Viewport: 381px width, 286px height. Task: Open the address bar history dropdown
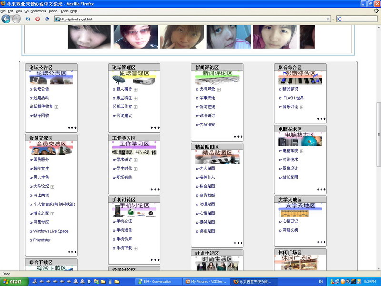[328, 19]
